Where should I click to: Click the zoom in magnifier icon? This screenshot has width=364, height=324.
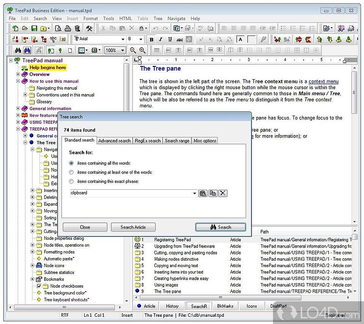coord(142,51)
